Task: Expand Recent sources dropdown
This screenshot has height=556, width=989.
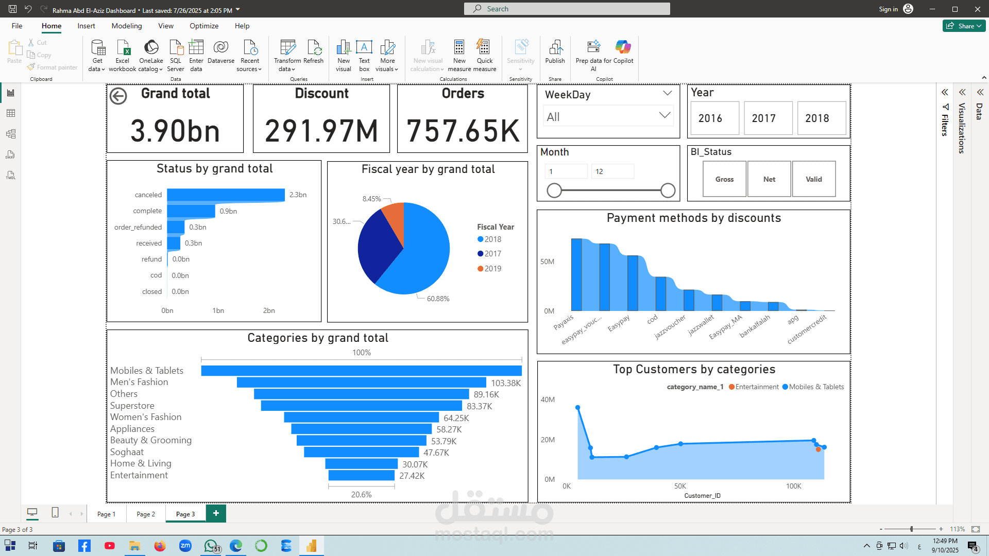Action: click(x=260, y=69)
